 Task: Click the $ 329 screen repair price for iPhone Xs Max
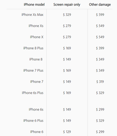click(x=67, y=15)
